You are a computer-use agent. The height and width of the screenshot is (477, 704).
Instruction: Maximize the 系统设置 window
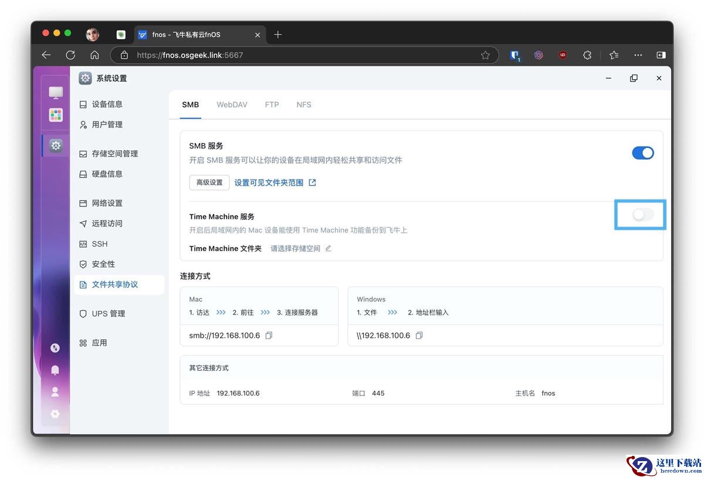pyautogui.click(x=634, y=78)
